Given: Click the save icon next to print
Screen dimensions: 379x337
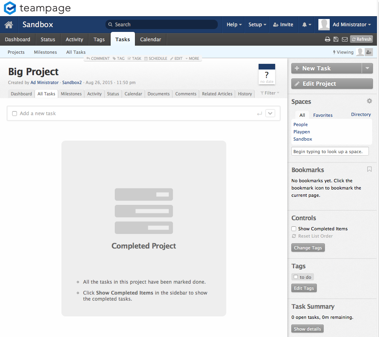Looking at the screenshot, I should point(336,39).
